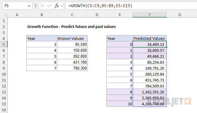
Task: Select the cell containing 150,600
Action: pos(72,50)
